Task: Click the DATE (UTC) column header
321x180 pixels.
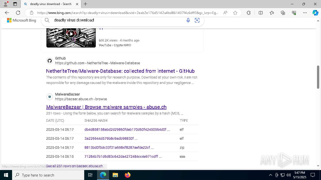Action: [55, 120]
